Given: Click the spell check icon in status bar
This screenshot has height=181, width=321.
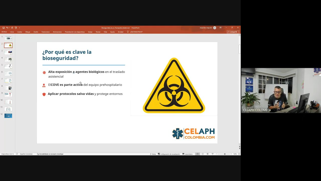Looking at the screenshot, I should click(x=17, y=154).
